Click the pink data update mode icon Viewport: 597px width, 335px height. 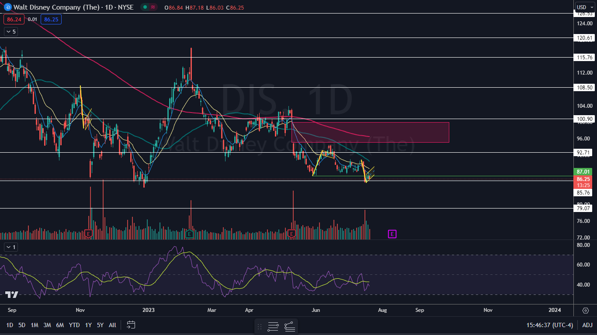(153, 7)
